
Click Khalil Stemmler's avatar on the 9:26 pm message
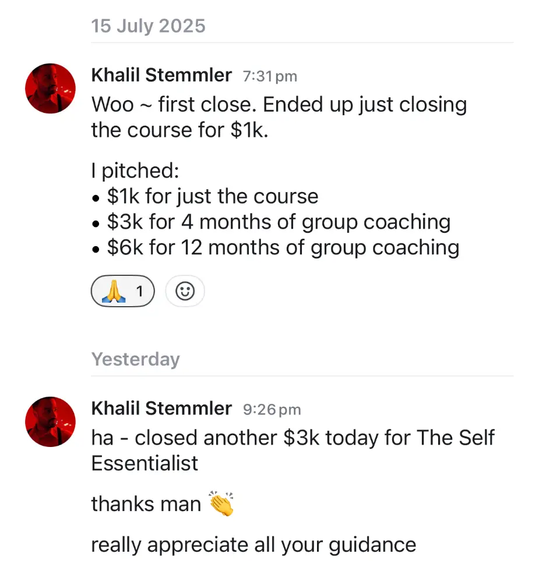click(x=51, y=421)
